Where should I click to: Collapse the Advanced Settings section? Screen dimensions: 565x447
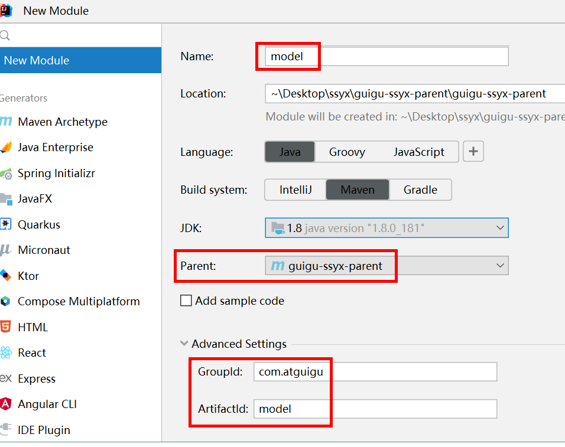pos(184,344)
